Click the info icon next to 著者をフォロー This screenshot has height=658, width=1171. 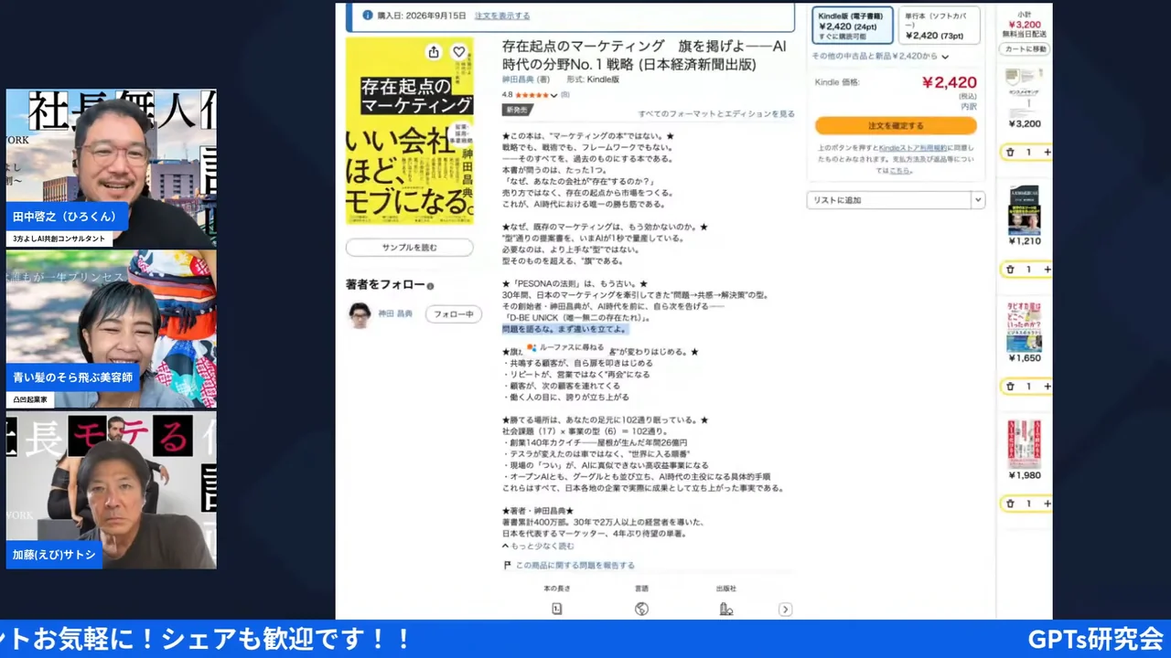[430, 286]
